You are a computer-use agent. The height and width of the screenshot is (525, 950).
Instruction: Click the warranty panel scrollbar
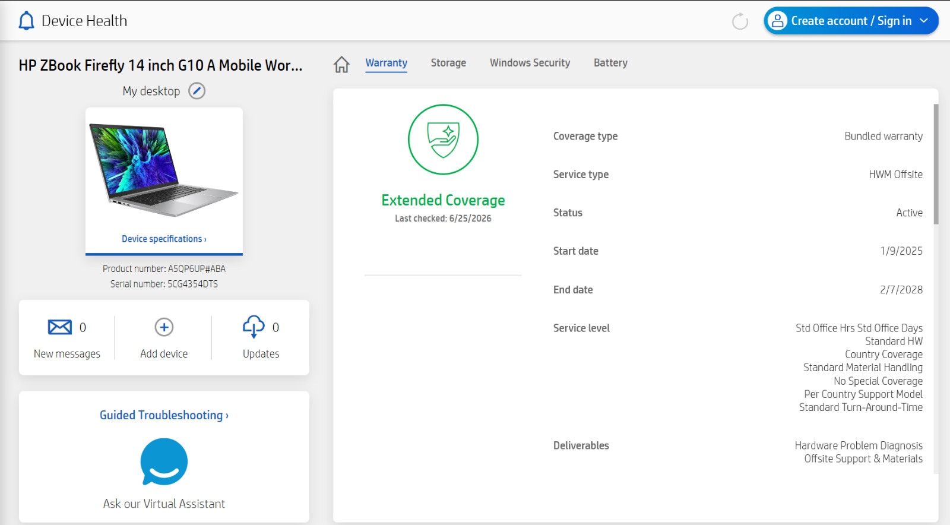tap(936, 165)
